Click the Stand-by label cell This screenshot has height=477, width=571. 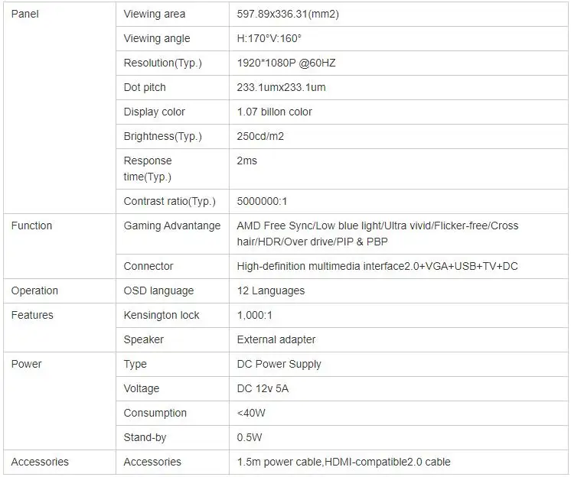(x=145, y=437)
